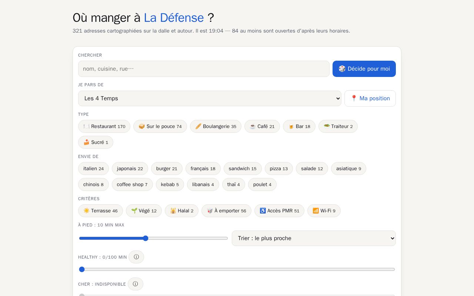The height and width of the screenshot is (296, 474).
Task: Toggle the Sur le pouce filter
Action: [x=160, y=127]
